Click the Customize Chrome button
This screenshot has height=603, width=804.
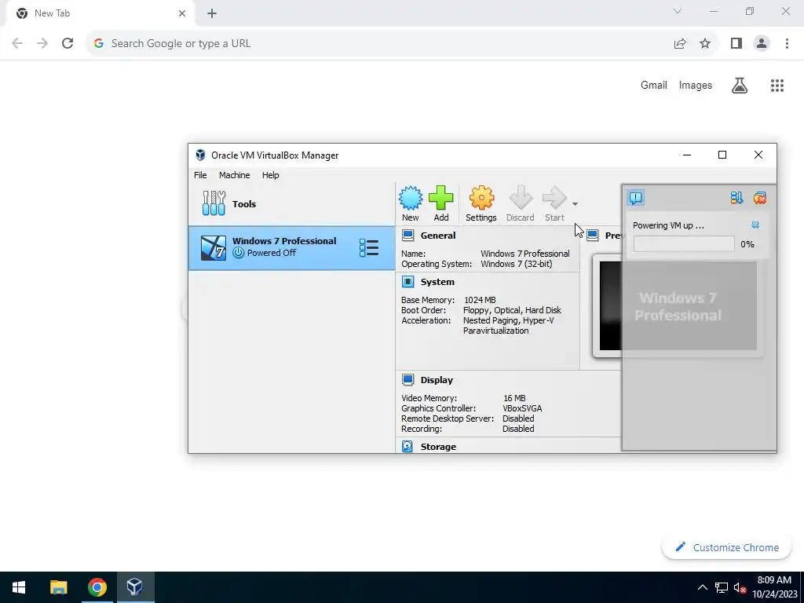click(726, 547)
